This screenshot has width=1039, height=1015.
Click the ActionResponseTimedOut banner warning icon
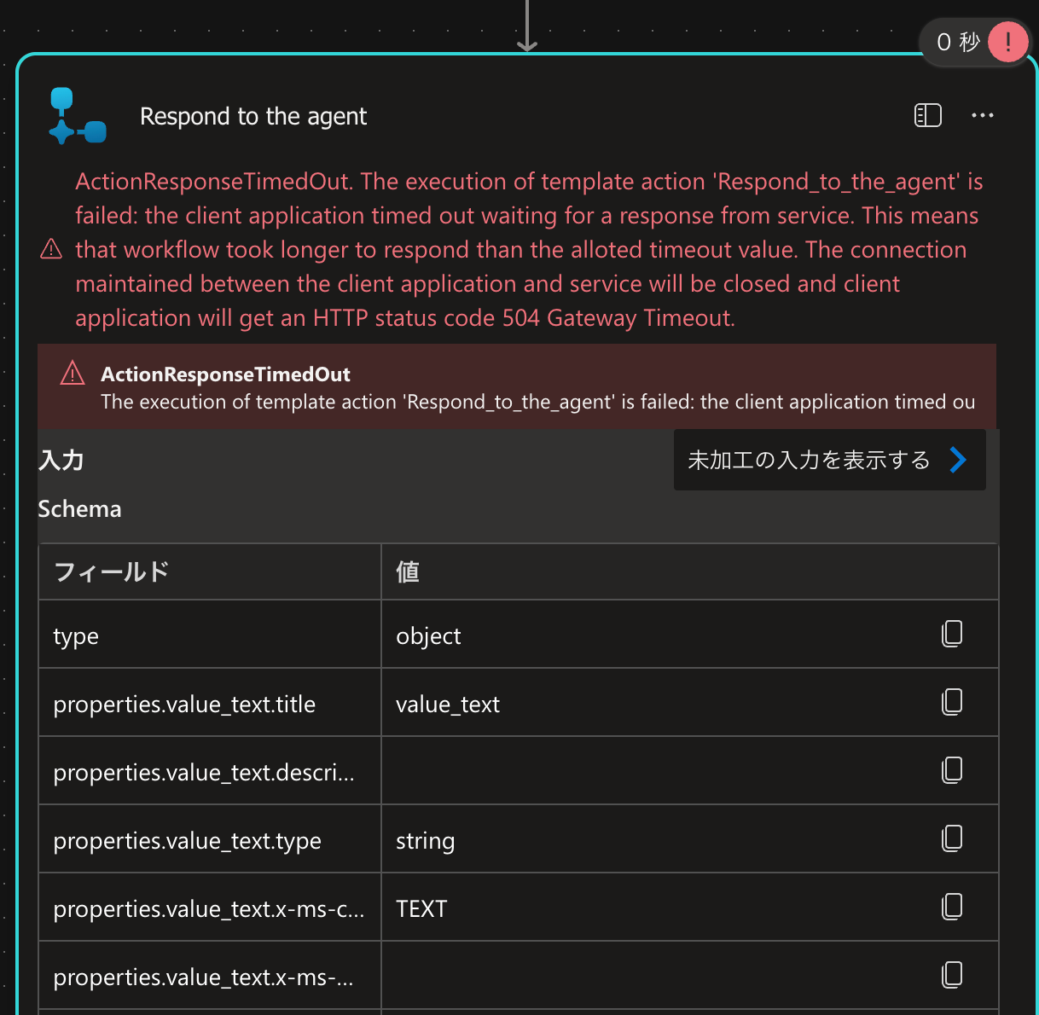pyautogui.click(x=73, y=374)
